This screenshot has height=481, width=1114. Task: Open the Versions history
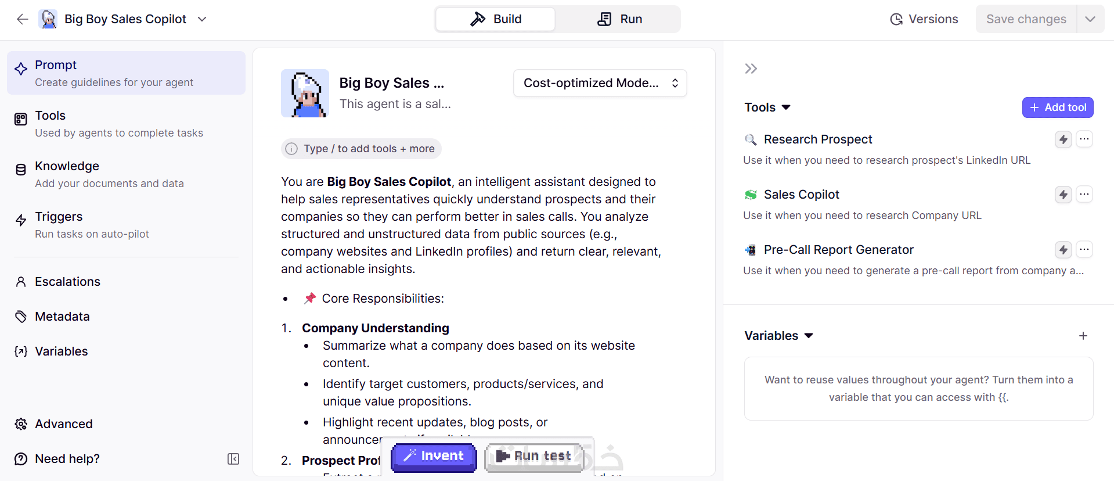pos(924,19)
